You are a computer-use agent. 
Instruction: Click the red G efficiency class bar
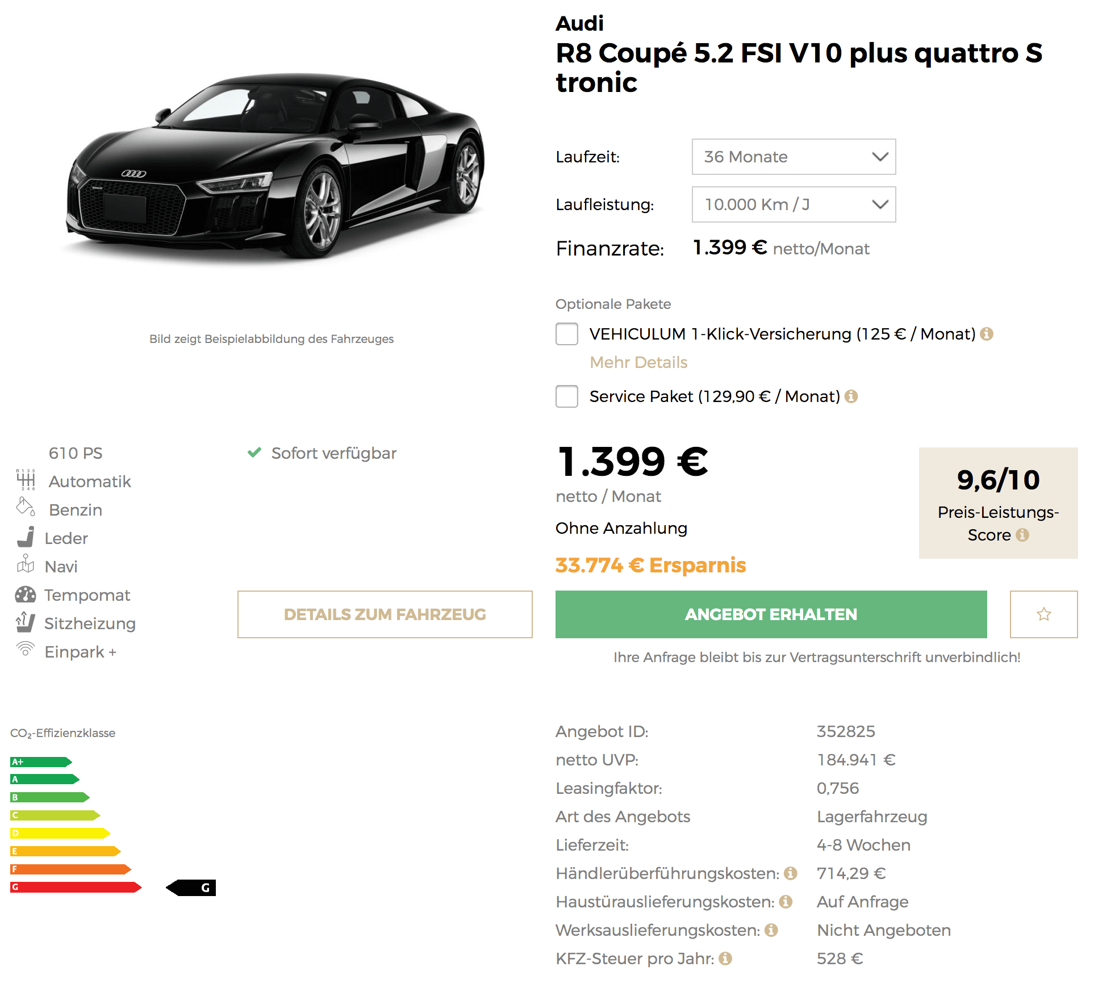pos(76,887)
